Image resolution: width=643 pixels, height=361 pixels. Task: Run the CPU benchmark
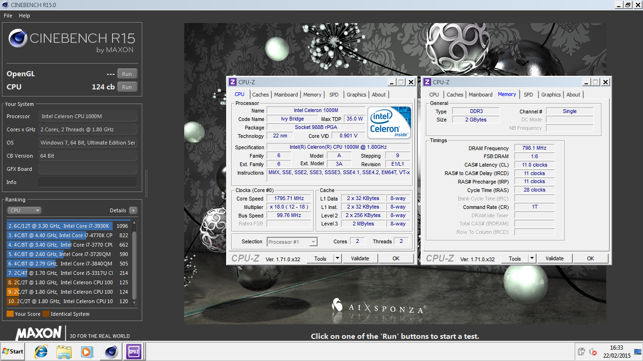pyautogui.click(x=127, y=87)
